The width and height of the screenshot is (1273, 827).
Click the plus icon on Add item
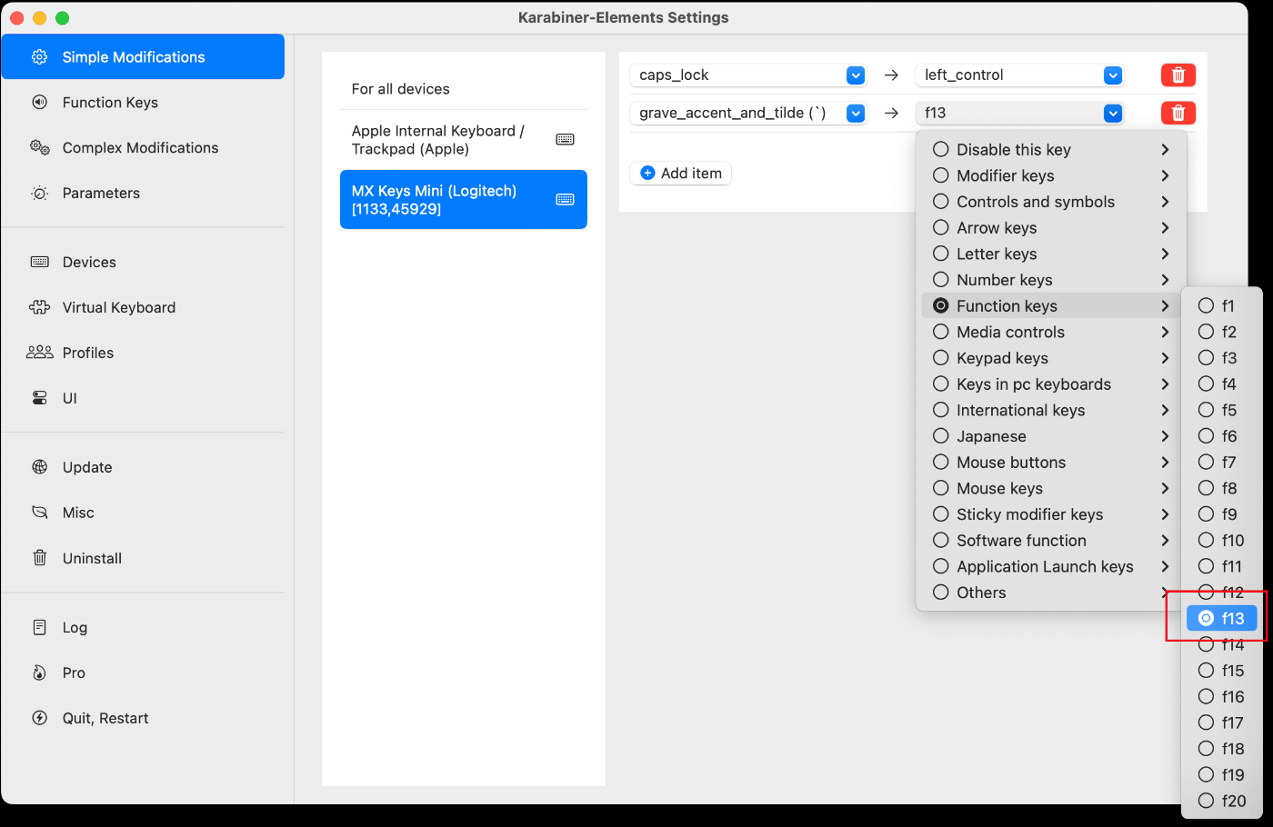tap(647, 173)
